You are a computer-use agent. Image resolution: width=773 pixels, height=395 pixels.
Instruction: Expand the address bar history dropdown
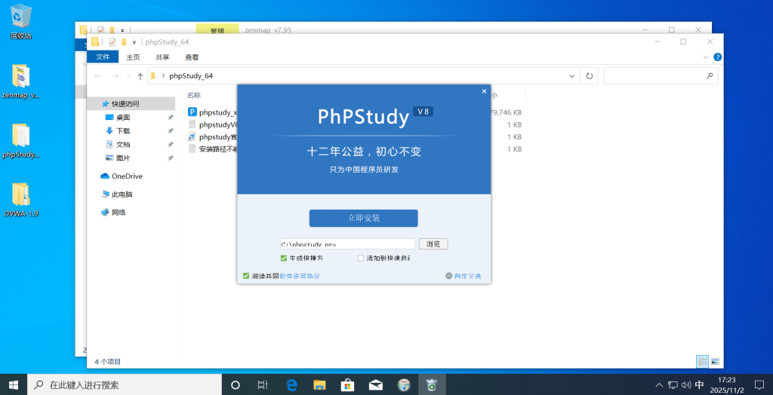(x=571, y=76)
